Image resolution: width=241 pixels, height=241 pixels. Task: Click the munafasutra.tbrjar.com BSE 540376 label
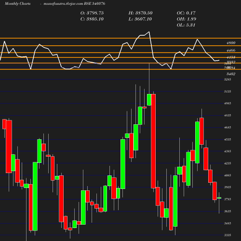point(74,4)
